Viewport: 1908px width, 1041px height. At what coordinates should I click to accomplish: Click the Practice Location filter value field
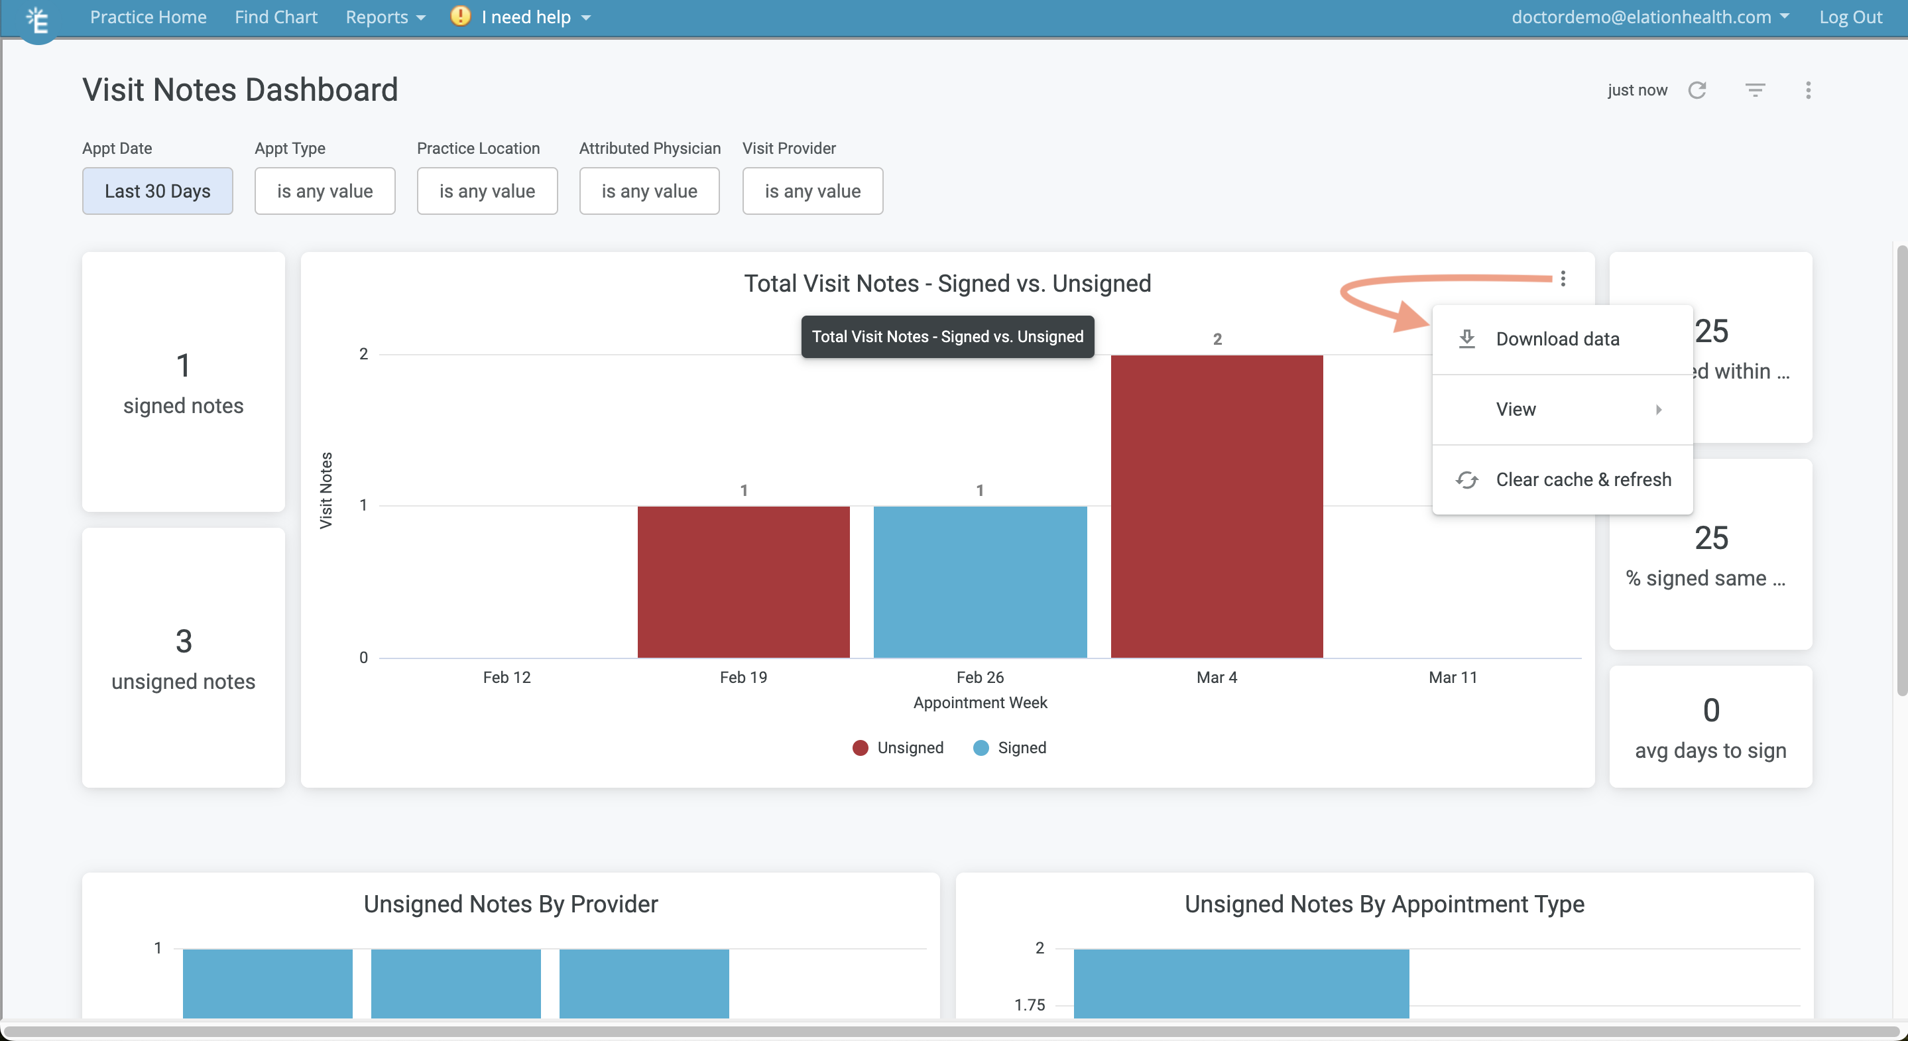point(487,191)
